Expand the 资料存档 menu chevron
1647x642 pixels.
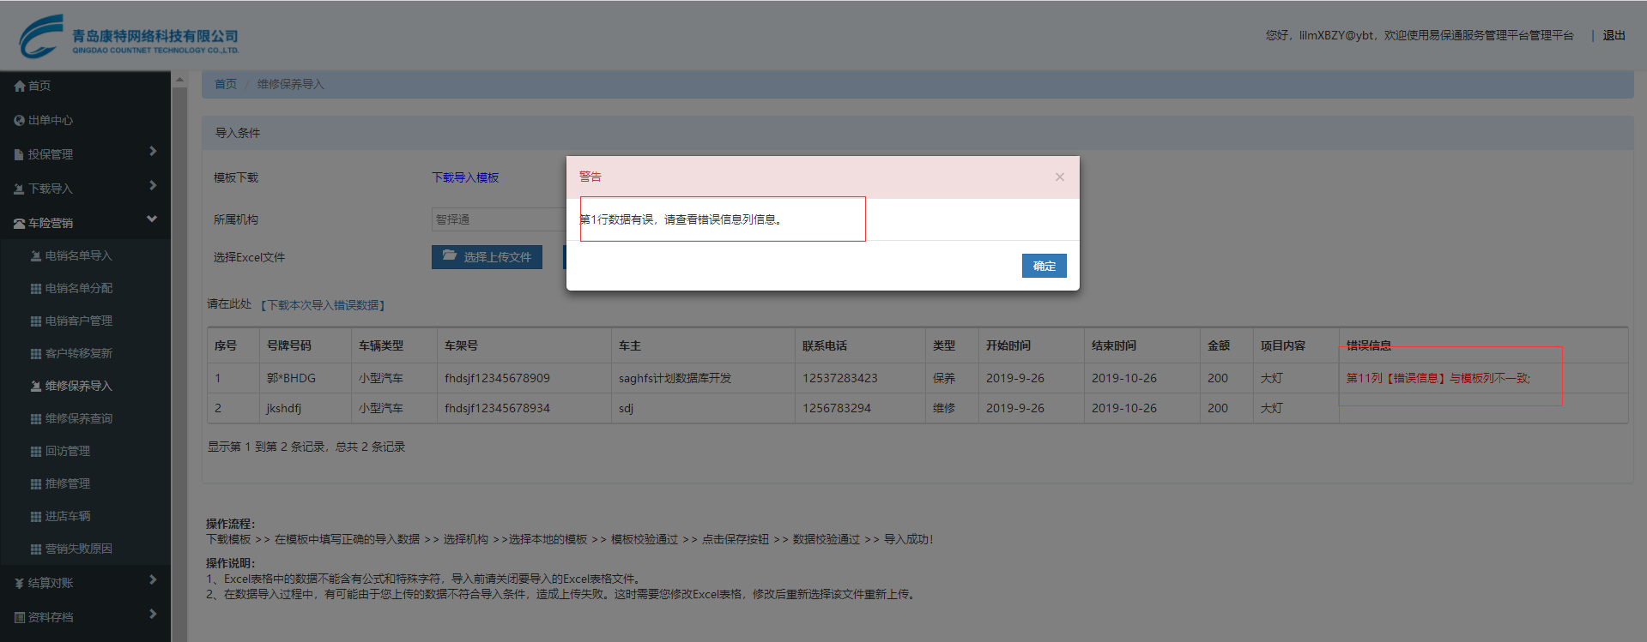153,615
